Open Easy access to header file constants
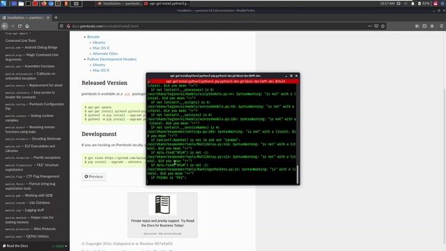Screen dimensions: 446x251 point(30,95)
